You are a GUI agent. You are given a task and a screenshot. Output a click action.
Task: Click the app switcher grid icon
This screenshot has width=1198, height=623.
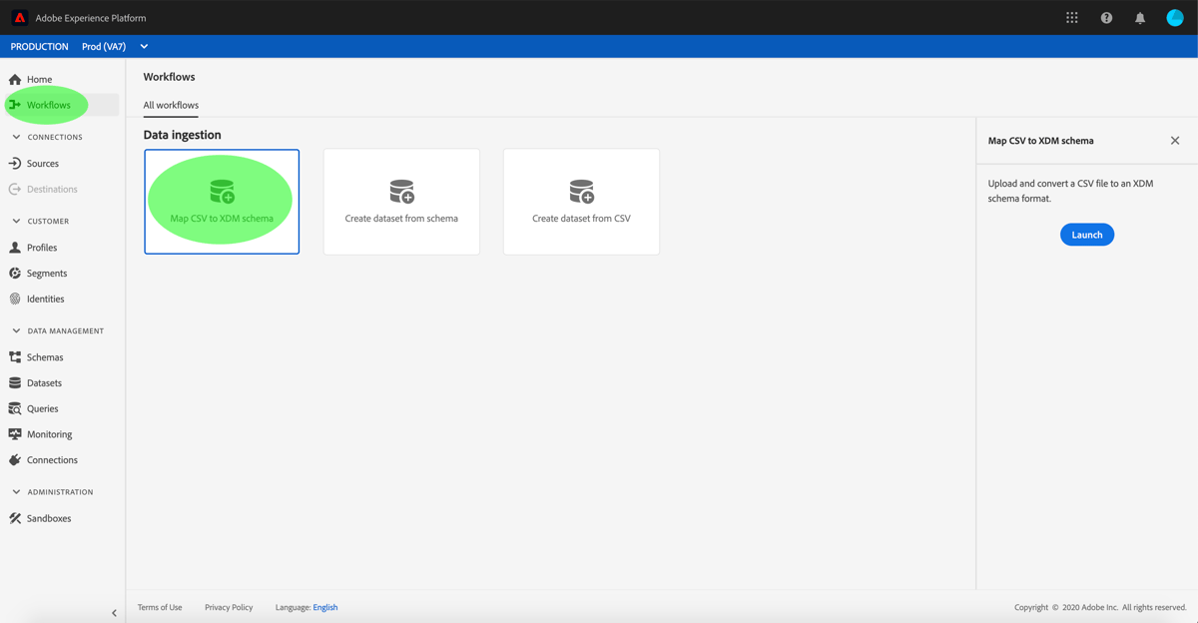(x=1072, y=17)
